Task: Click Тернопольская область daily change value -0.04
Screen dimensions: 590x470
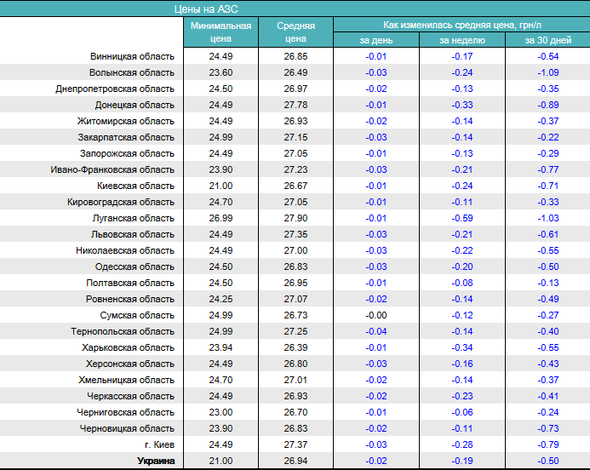Action: 375,331
